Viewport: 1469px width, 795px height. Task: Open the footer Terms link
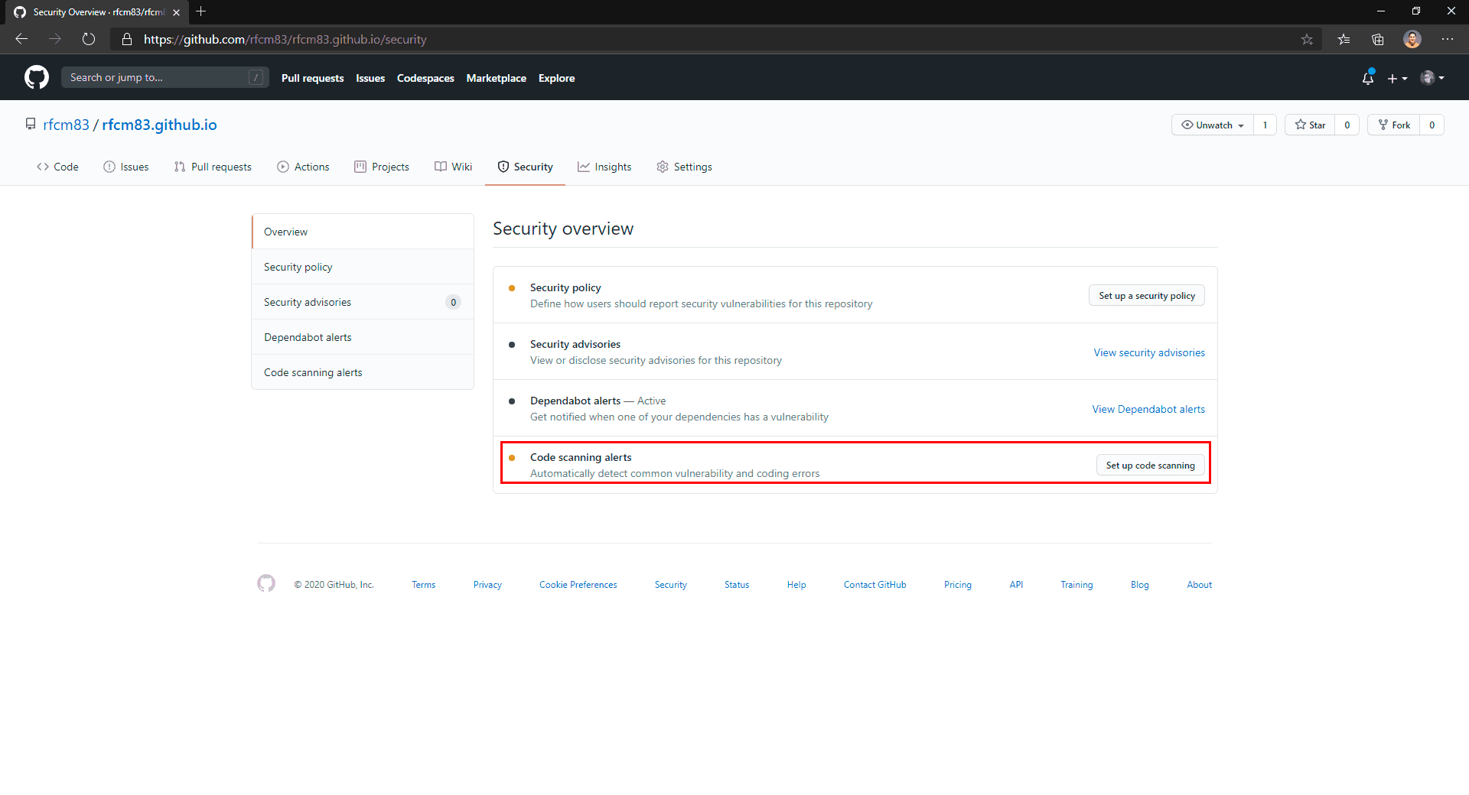click(423, 585)
